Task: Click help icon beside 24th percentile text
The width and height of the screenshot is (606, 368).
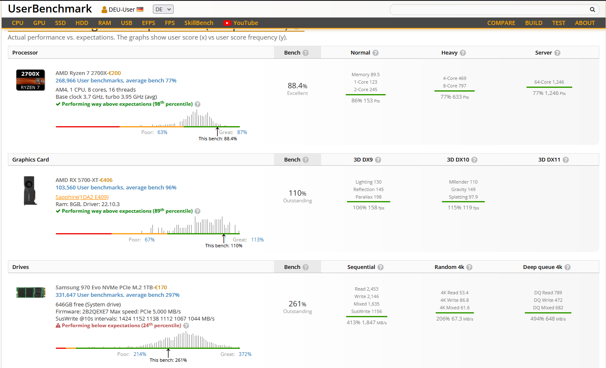Action: (186, 326)
